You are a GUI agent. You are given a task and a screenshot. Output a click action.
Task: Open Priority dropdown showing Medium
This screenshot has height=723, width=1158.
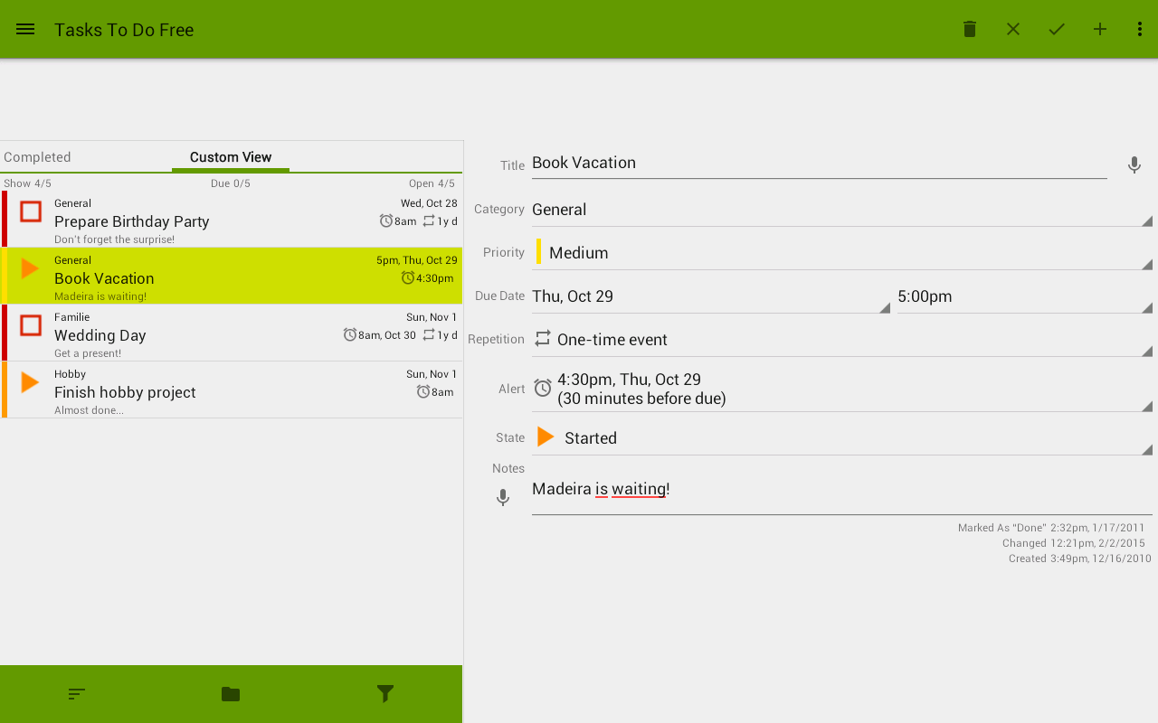tap(842, 253)
